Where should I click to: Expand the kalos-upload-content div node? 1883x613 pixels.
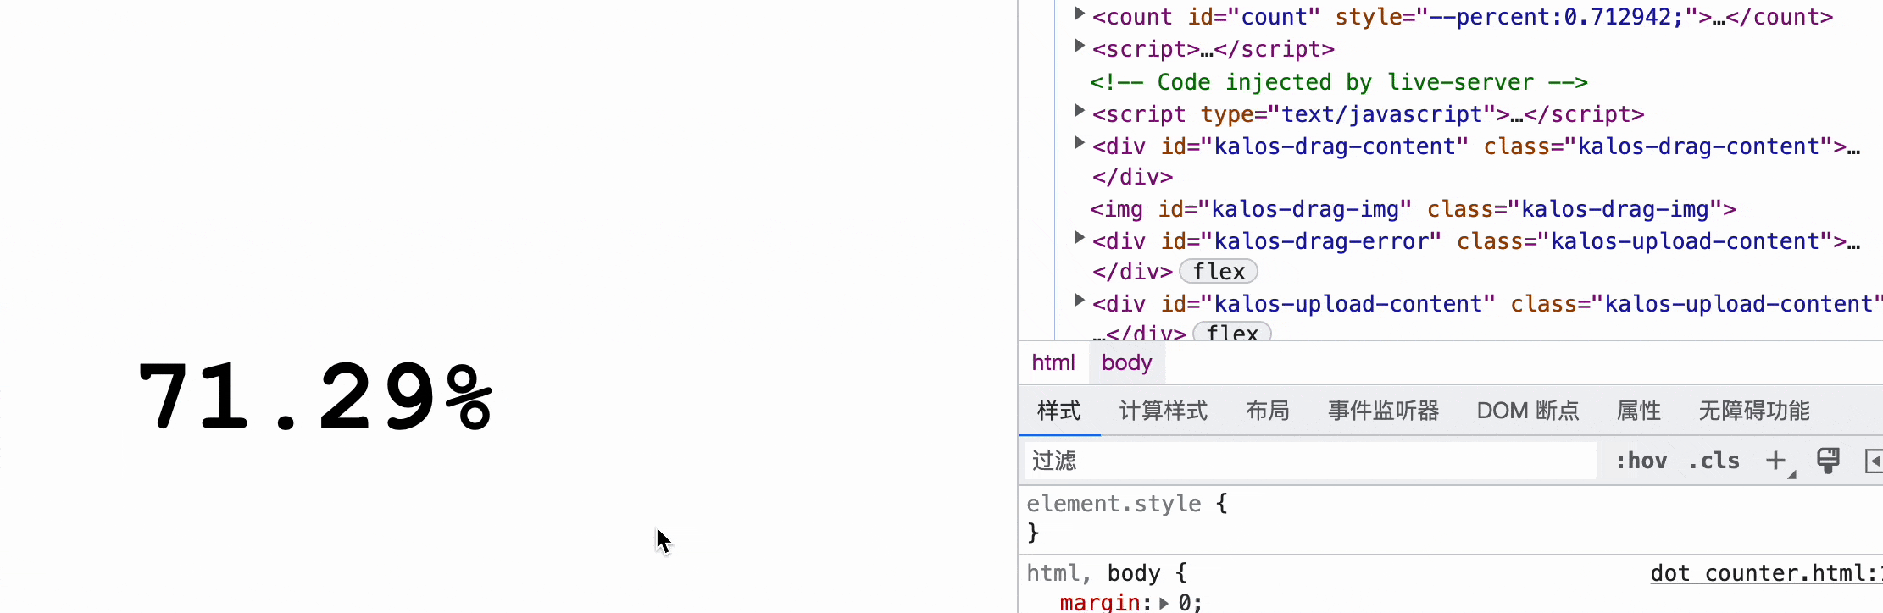(1079, 301)
